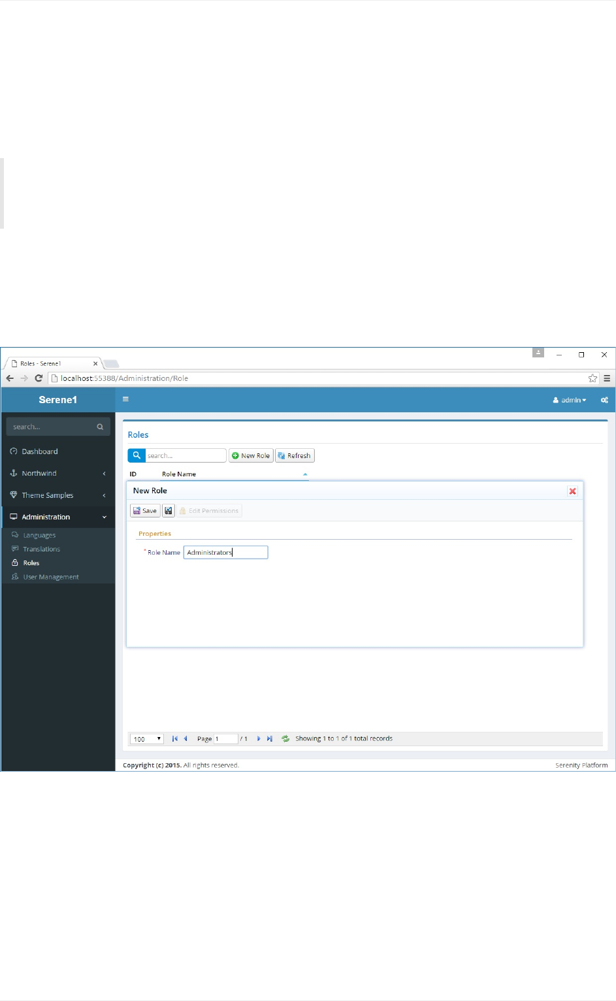Expand the Northwind menu

[x=58, y=473]
